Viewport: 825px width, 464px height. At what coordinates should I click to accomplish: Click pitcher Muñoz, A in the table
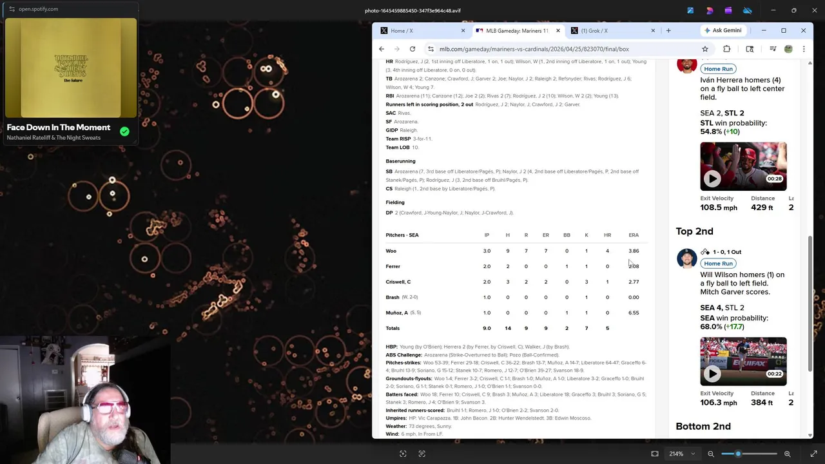point(397,313)
